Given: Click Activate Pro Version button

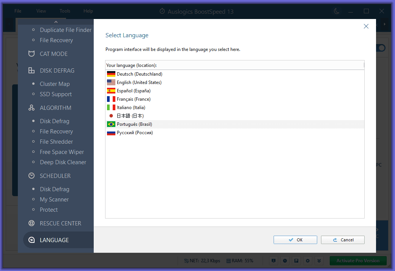Looking at the screenshot, I should (x=358, y=261).
